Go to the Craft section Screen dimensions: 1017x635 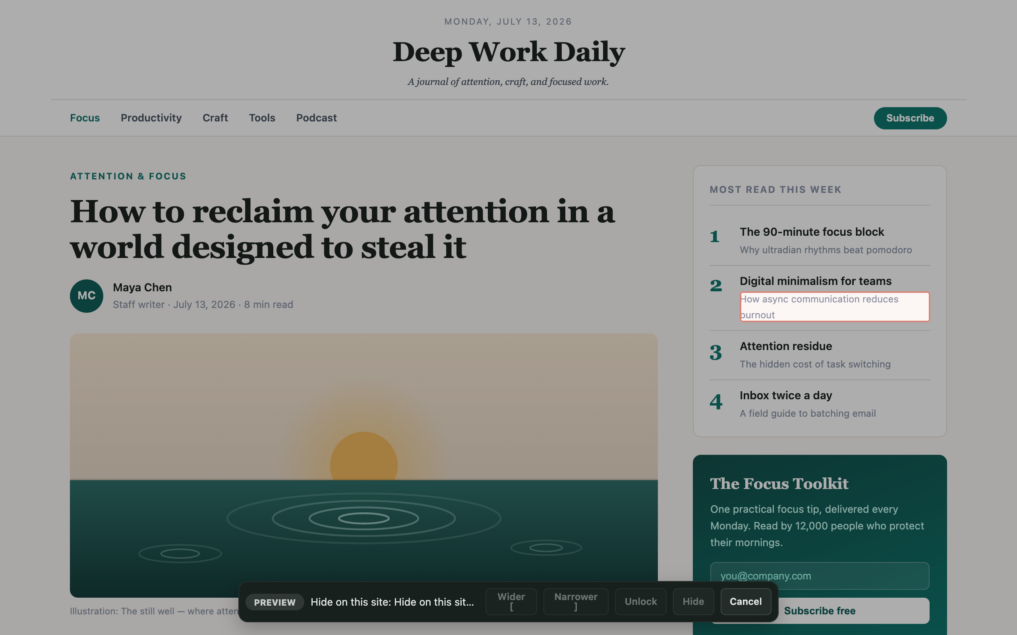pos(215,118)
